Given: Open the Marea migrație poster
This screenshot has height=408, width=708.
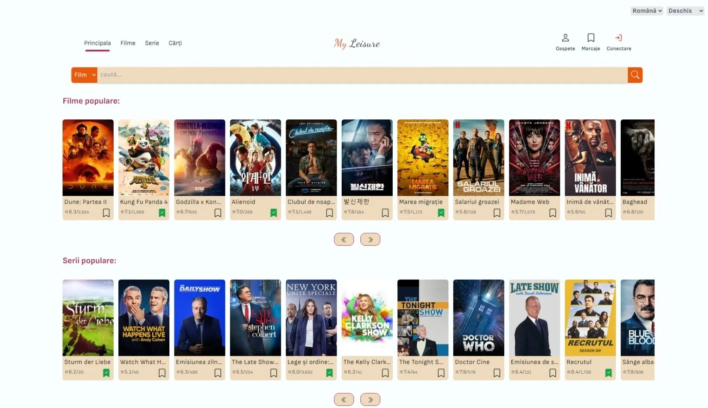Looking at the screenshot, I should pos(423,158).
